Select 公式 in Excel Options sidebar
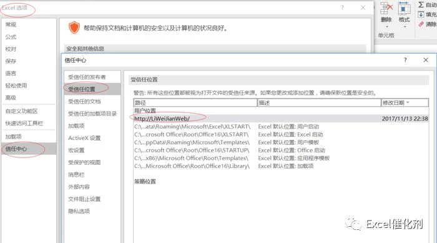437x243 pixels. (29, 37)
